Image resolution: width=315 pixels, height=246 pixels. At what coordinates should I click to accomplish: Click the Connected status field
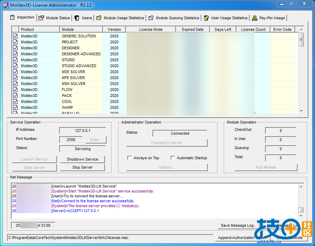180,133
